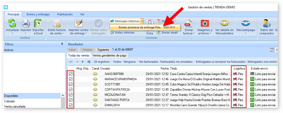The height and width of the screenshot is (113, 283).
Task: Click Imprimir recibo de entrega icon
Action: click(x=78, y=23)
